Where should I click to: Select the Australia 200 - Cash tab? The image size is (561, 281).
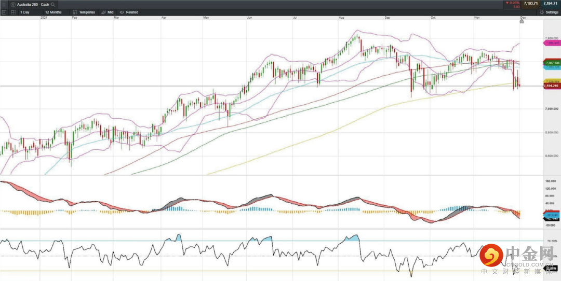31,4
